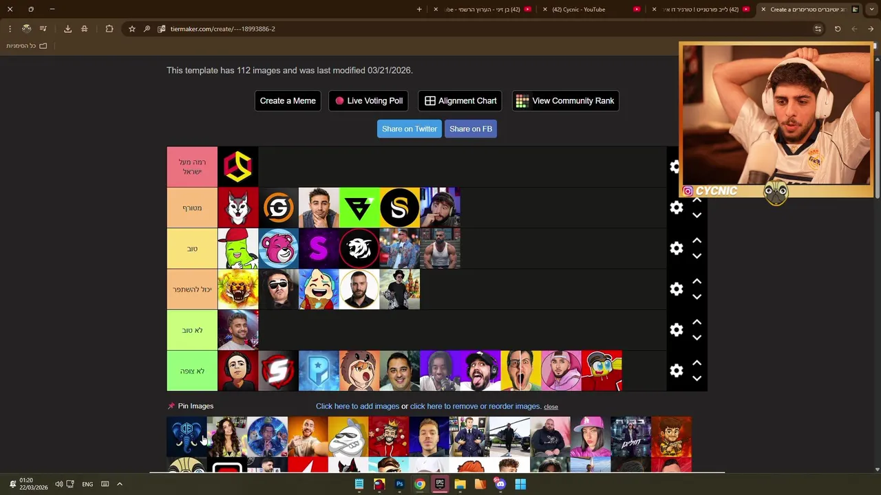Viewport: 881px width, 495px height.
Task: Open the Alignment Chart view
Action: click(x=460, y=100)
